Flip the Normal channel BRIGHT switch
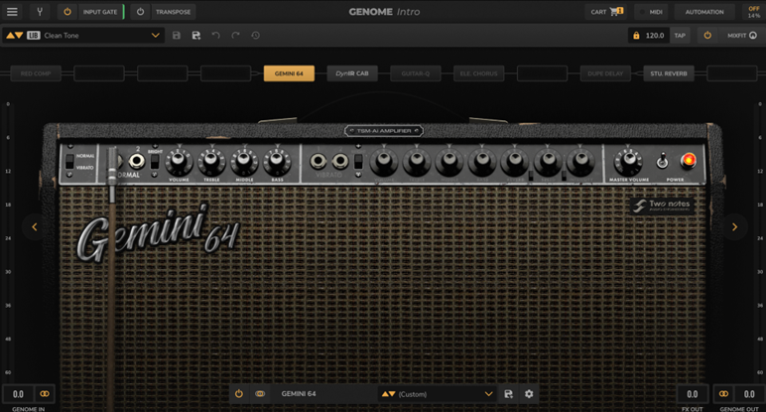This screenshot has height=412, width=766. pos(155,162)
